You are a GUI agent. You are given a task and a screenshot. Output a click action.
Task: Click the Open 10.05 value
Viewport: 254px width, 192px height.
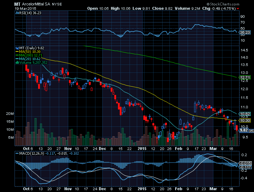98,8
